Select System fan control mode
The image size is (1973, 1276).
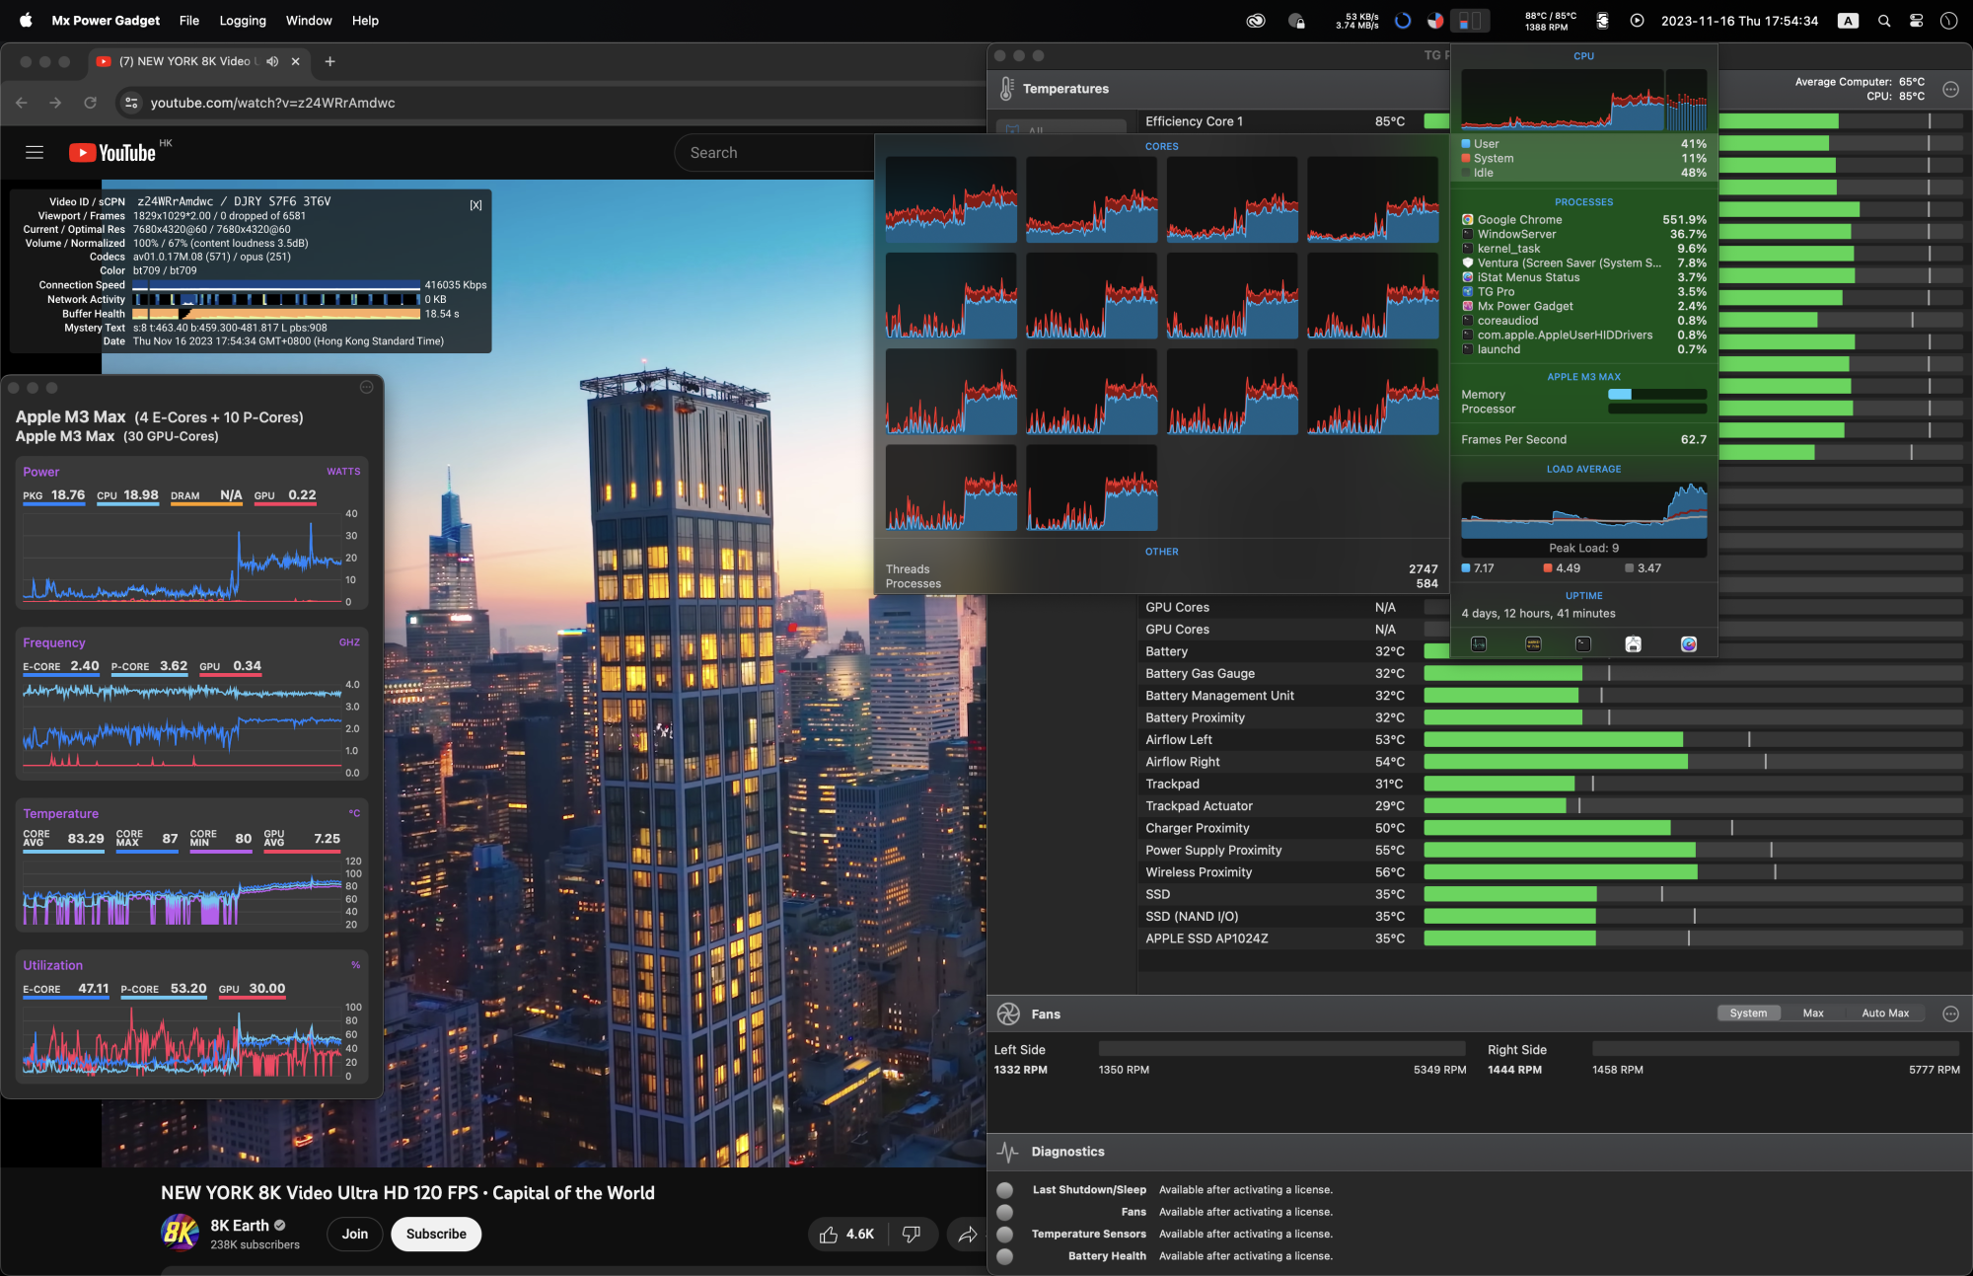tap(1748, 1013)
